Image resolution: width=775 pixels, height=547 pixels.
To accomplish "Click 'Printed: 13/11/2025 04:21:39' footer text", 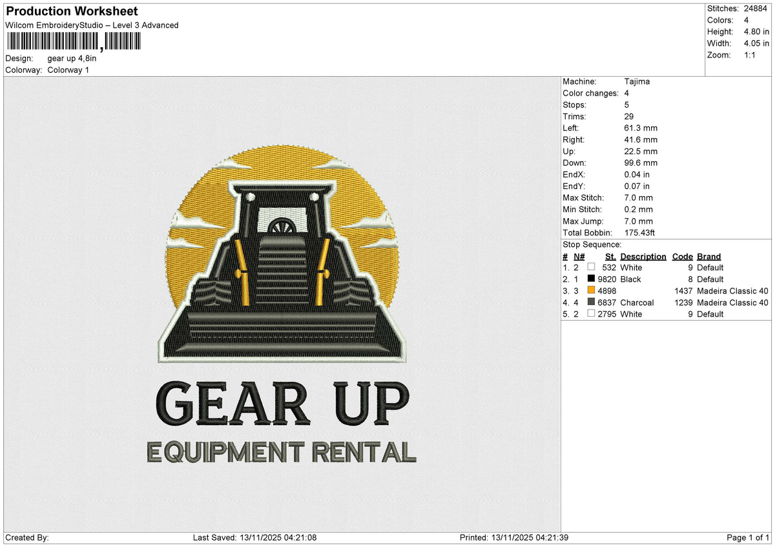I will click(514, 537).
